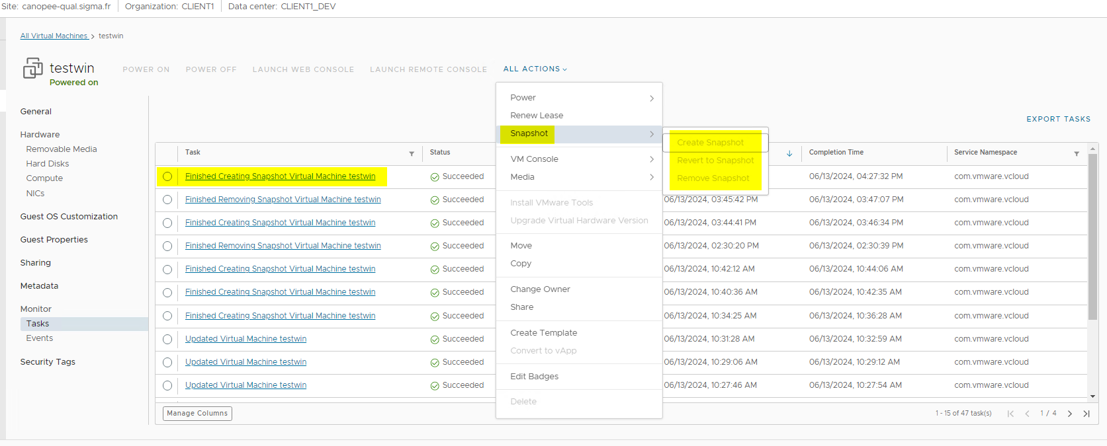The width and height of the screenshot is (1107, 446).
Task: Open the 10:31:28 AM Updated Virtual Machine link
Action: click(245, 339)
